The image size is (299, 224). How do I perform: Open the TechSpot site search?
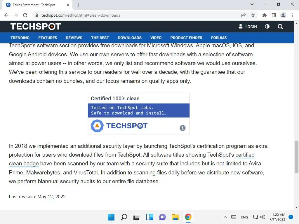tap(280, 27)
